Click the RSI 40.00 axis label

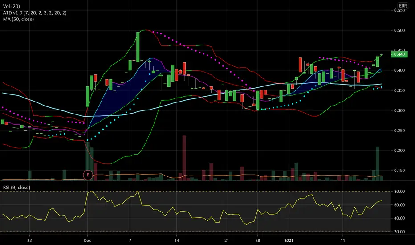399,218
